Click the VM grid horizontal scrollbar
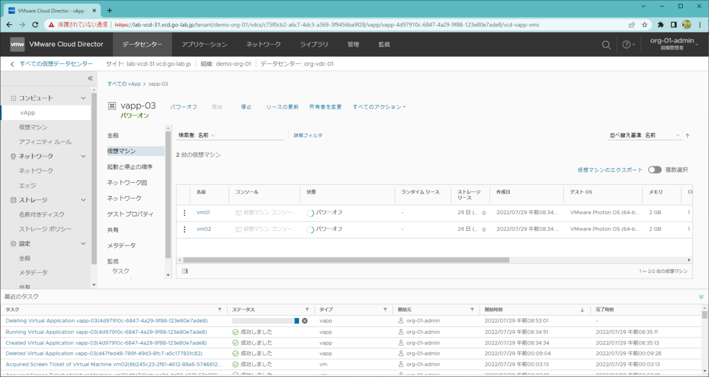Image resolution: width=709 pixels, height=377 pixels. [x=346, y=260]
